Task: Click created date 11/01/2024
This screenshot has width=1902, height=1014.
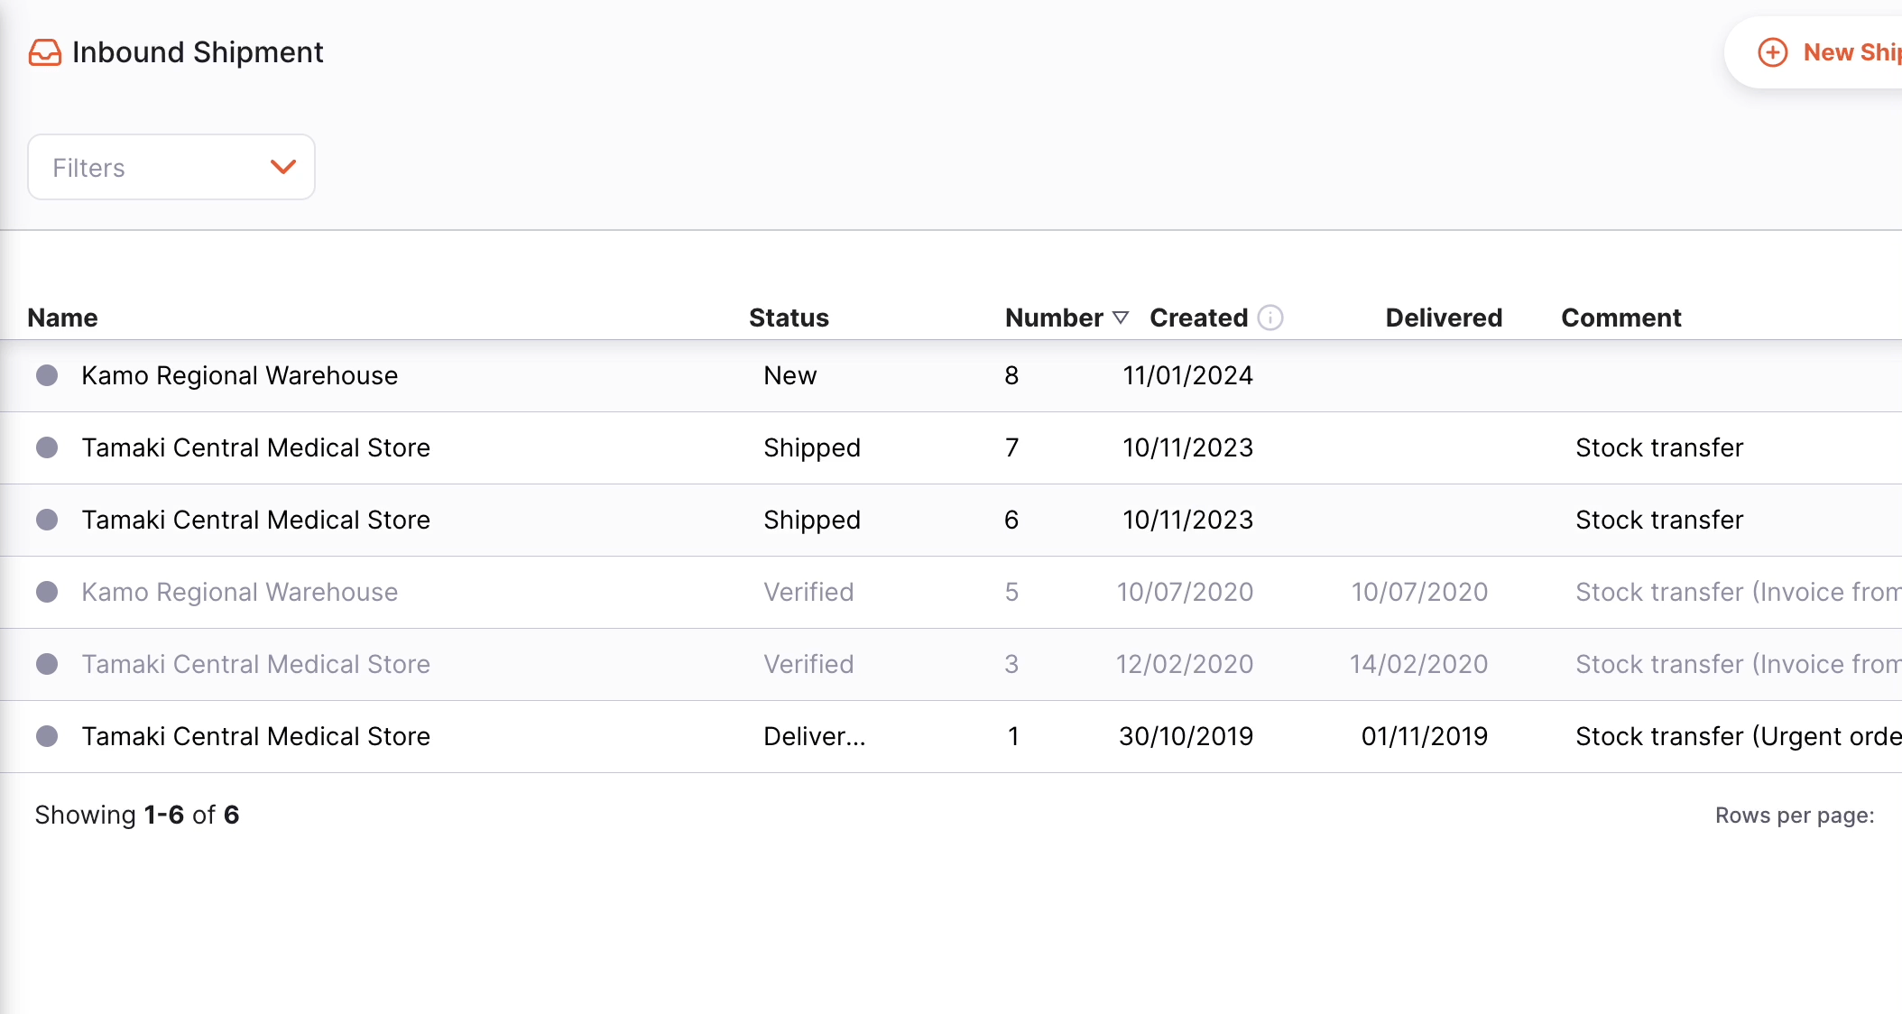Action: 1188,375
